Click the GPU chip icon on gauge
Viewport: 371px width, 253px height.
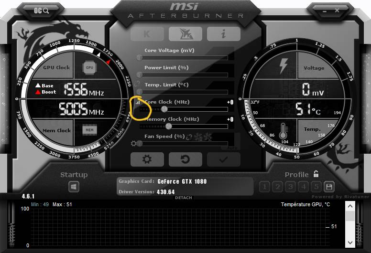pos(89,68)
